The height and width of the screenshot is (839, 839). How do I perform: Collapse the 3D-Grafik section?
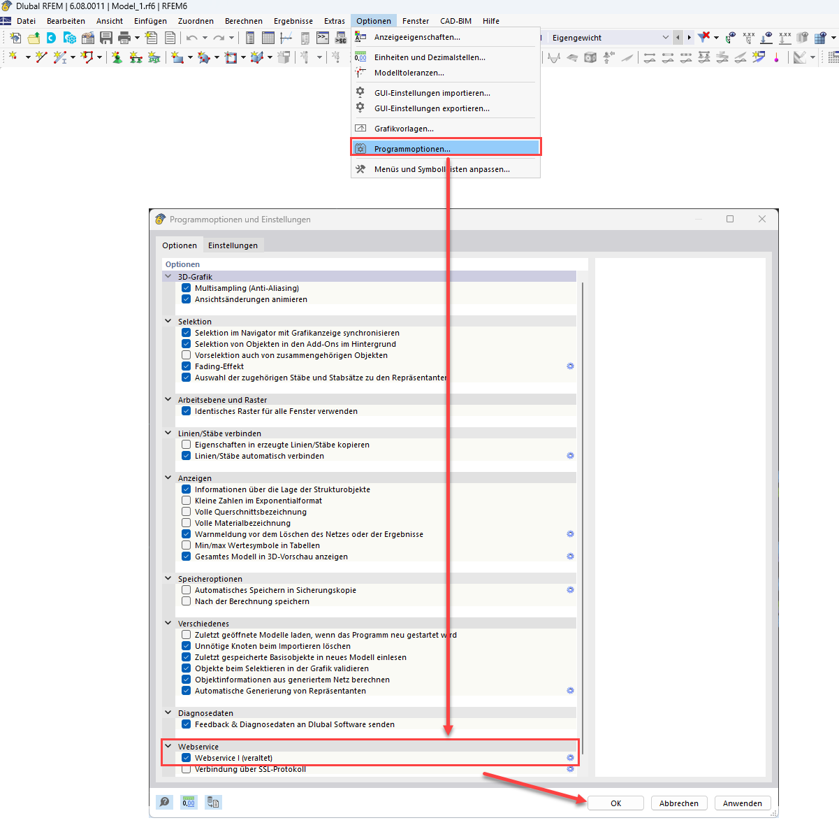(x=168, y=277)
